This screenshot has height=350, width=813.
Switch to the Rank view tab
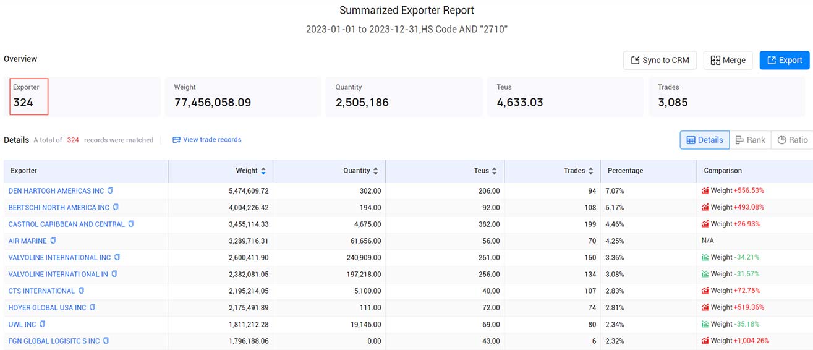(750, 140)
